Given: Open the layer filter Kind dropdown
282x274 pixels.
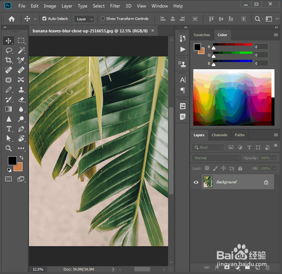Looking at the screenshot, I should point(208,148).
